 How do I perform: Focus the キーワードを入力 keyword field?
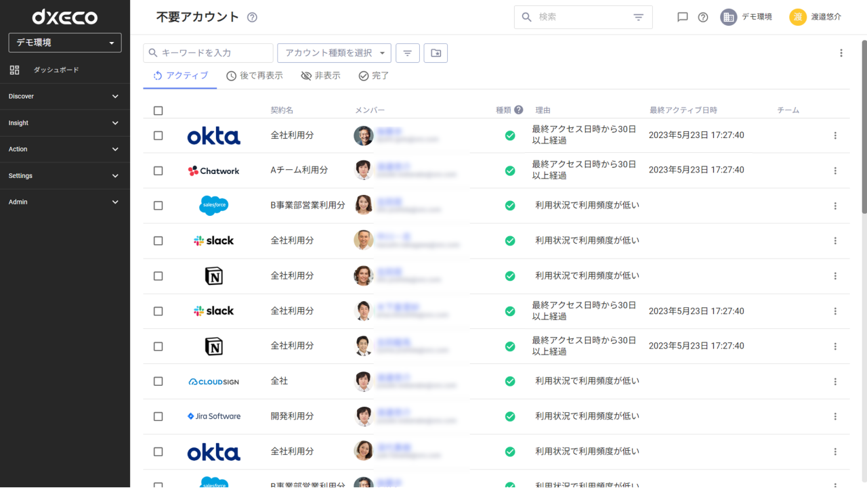click(x=208, y=53)
